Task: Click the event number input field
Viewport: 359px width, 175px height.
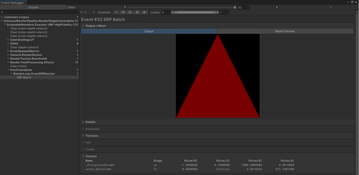Action: 243,7
